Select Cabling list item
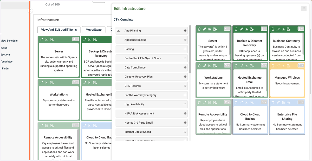Viewport: 312px width, 161px height. tap(152, 49)
